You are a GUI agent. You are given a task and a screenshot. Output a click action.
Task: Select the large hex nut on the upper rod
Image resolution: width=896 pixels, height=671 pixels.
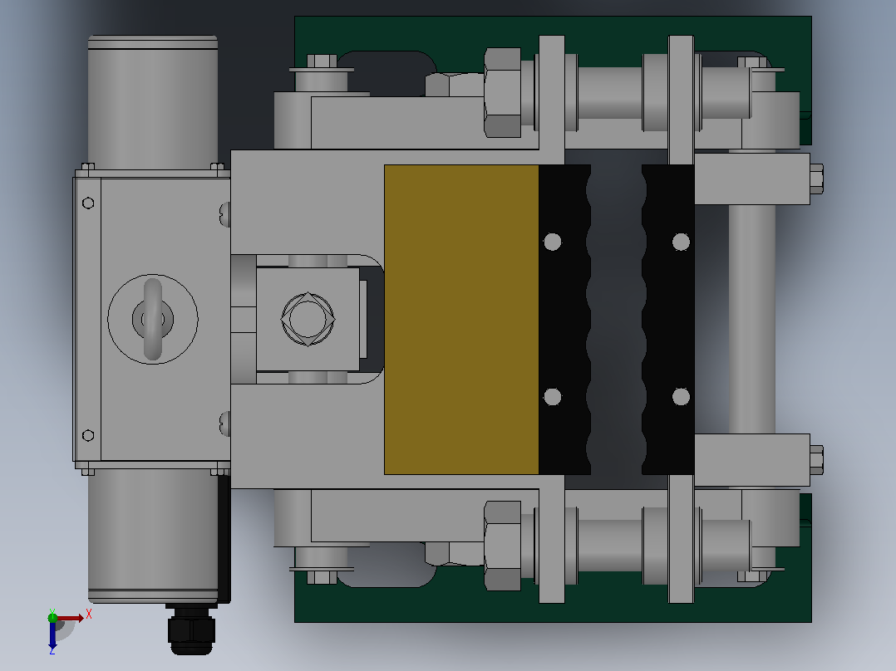pyautogui.click(x=502, y=92)
